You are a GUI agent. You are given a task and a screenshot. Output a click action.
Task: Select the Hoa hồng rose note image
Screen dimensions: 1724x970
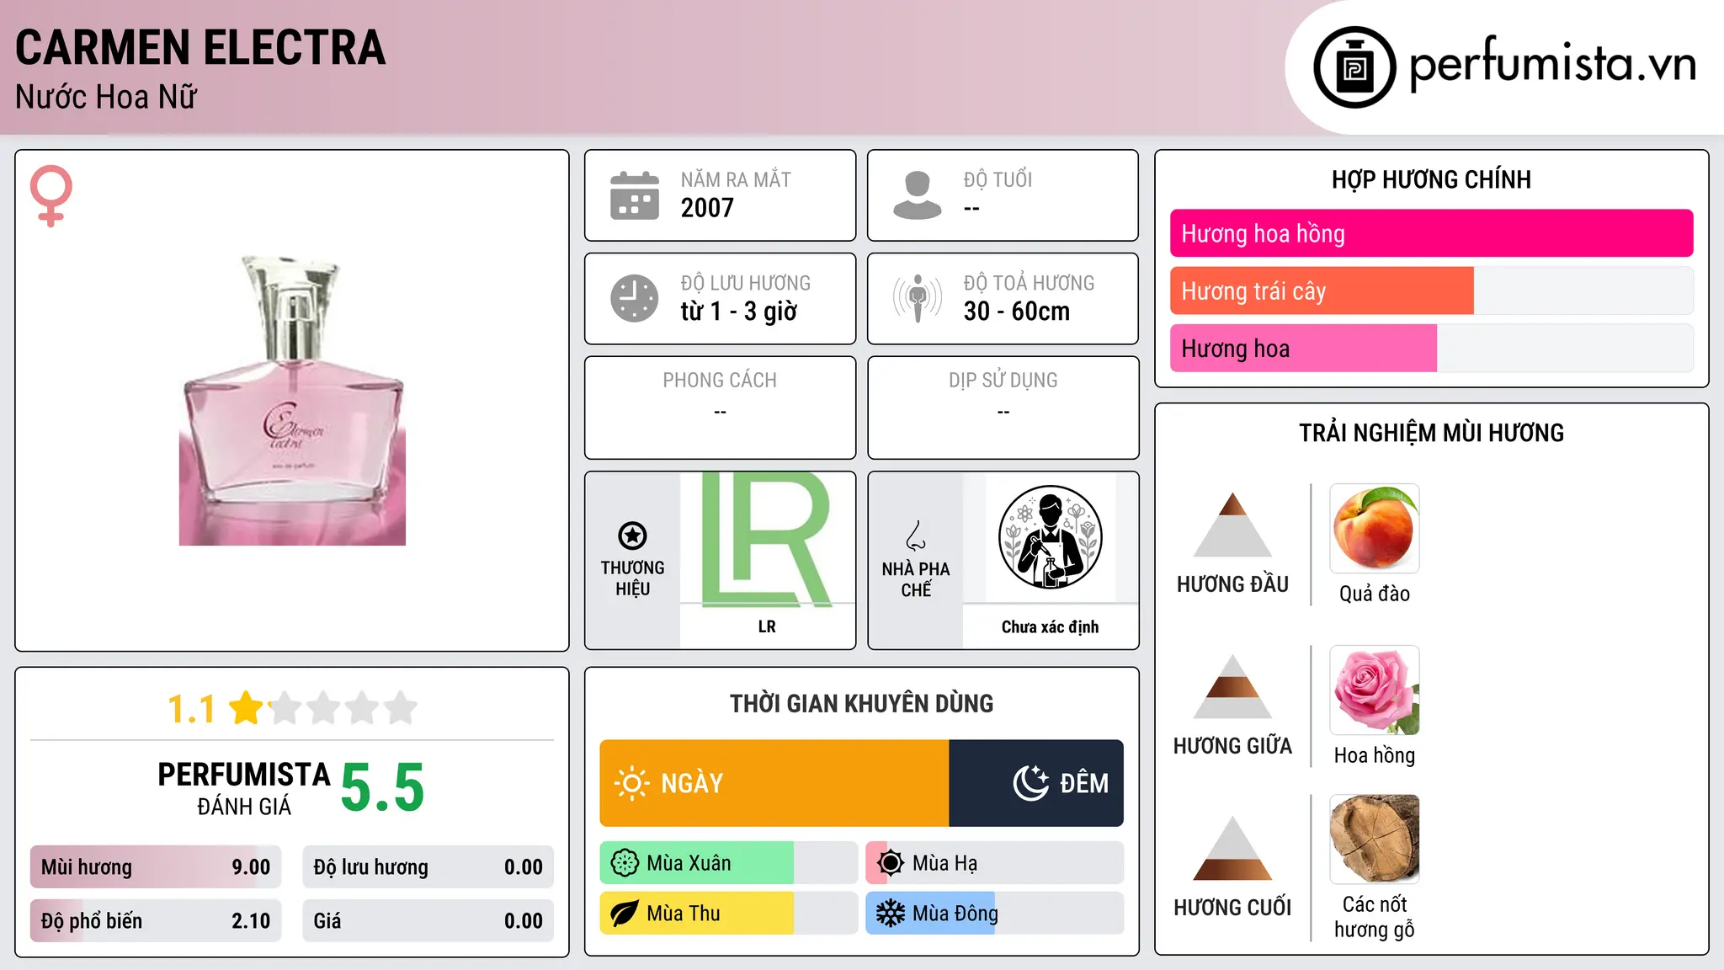tap(1375, 690)
